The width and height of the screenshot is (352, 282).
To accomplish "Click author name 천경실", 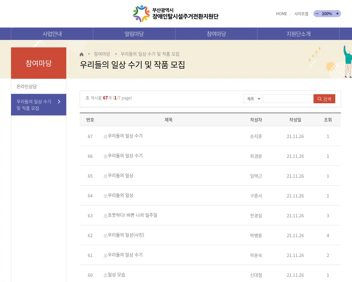I will [256, 216].
